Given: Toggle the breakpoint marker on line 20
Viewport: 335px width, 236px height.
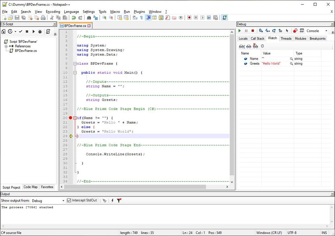Looking at the screenshot, I should (70, 118).
